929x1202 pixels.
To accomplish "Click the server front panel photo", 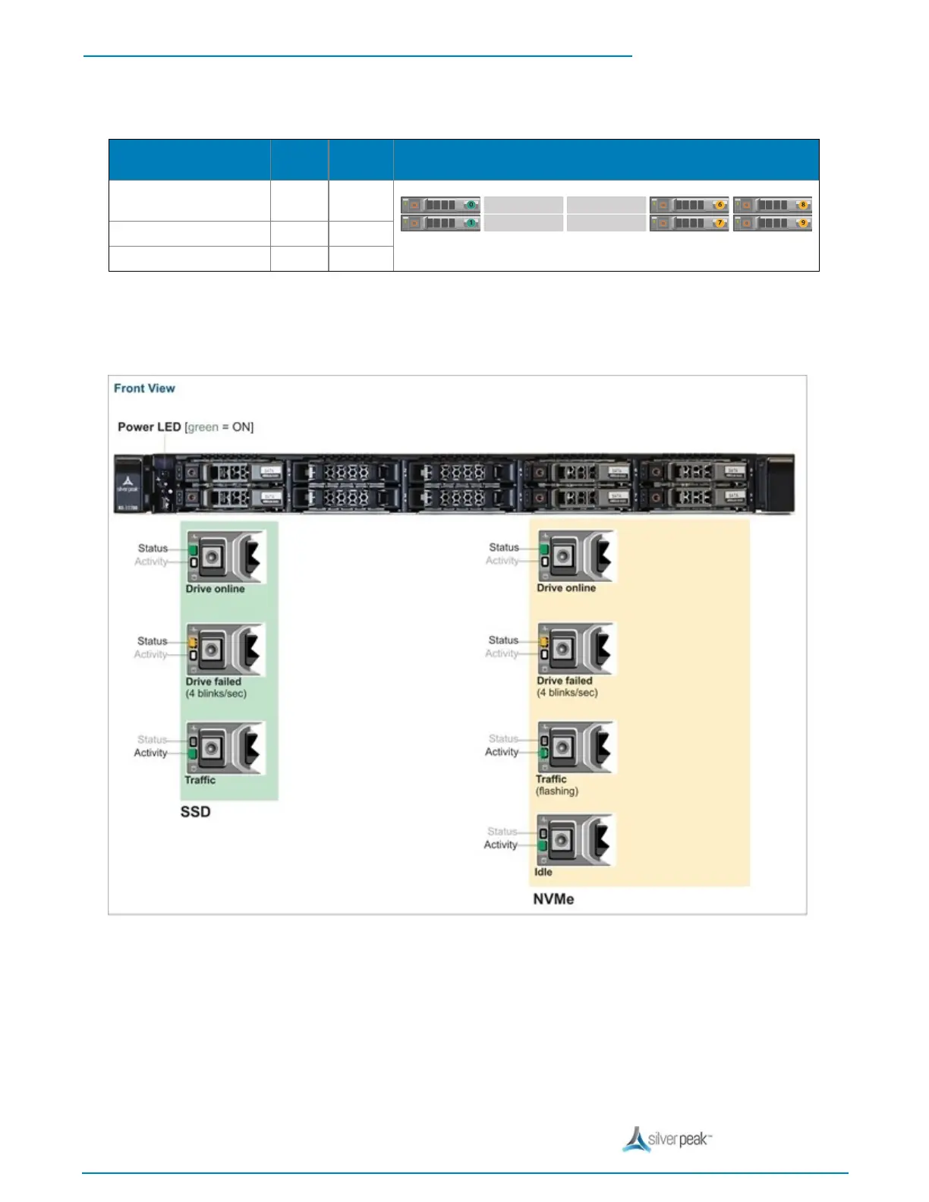I will (454, 486).
